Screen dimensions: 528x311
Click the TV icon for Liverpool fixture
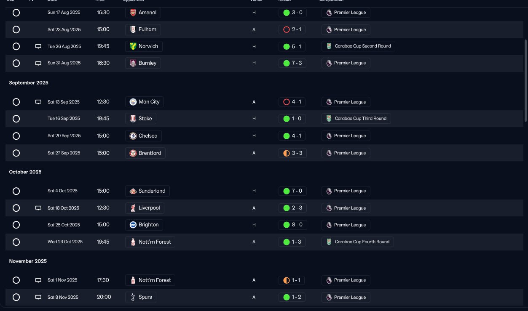tap(38, 208)
